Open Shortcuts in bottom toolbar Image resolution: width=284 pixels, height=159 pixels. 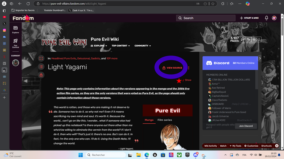click(266, 146)
